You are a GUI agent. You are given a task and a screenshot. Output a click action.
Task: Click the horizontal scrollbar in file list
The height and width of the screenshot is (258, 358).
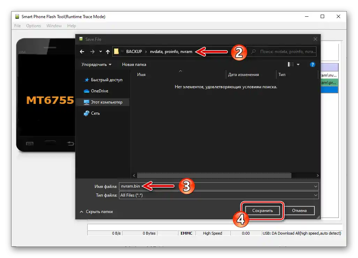[214, 175]
